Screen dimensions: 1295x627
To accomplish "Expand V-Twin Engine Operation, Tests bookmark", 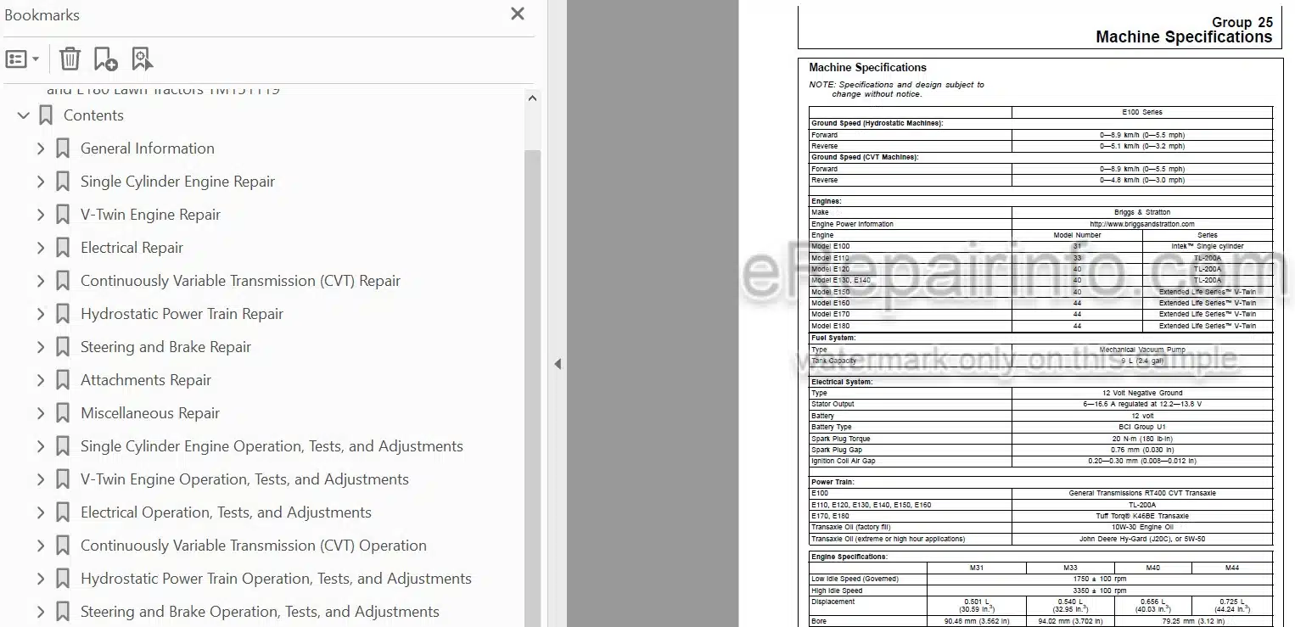I will 41,479.
